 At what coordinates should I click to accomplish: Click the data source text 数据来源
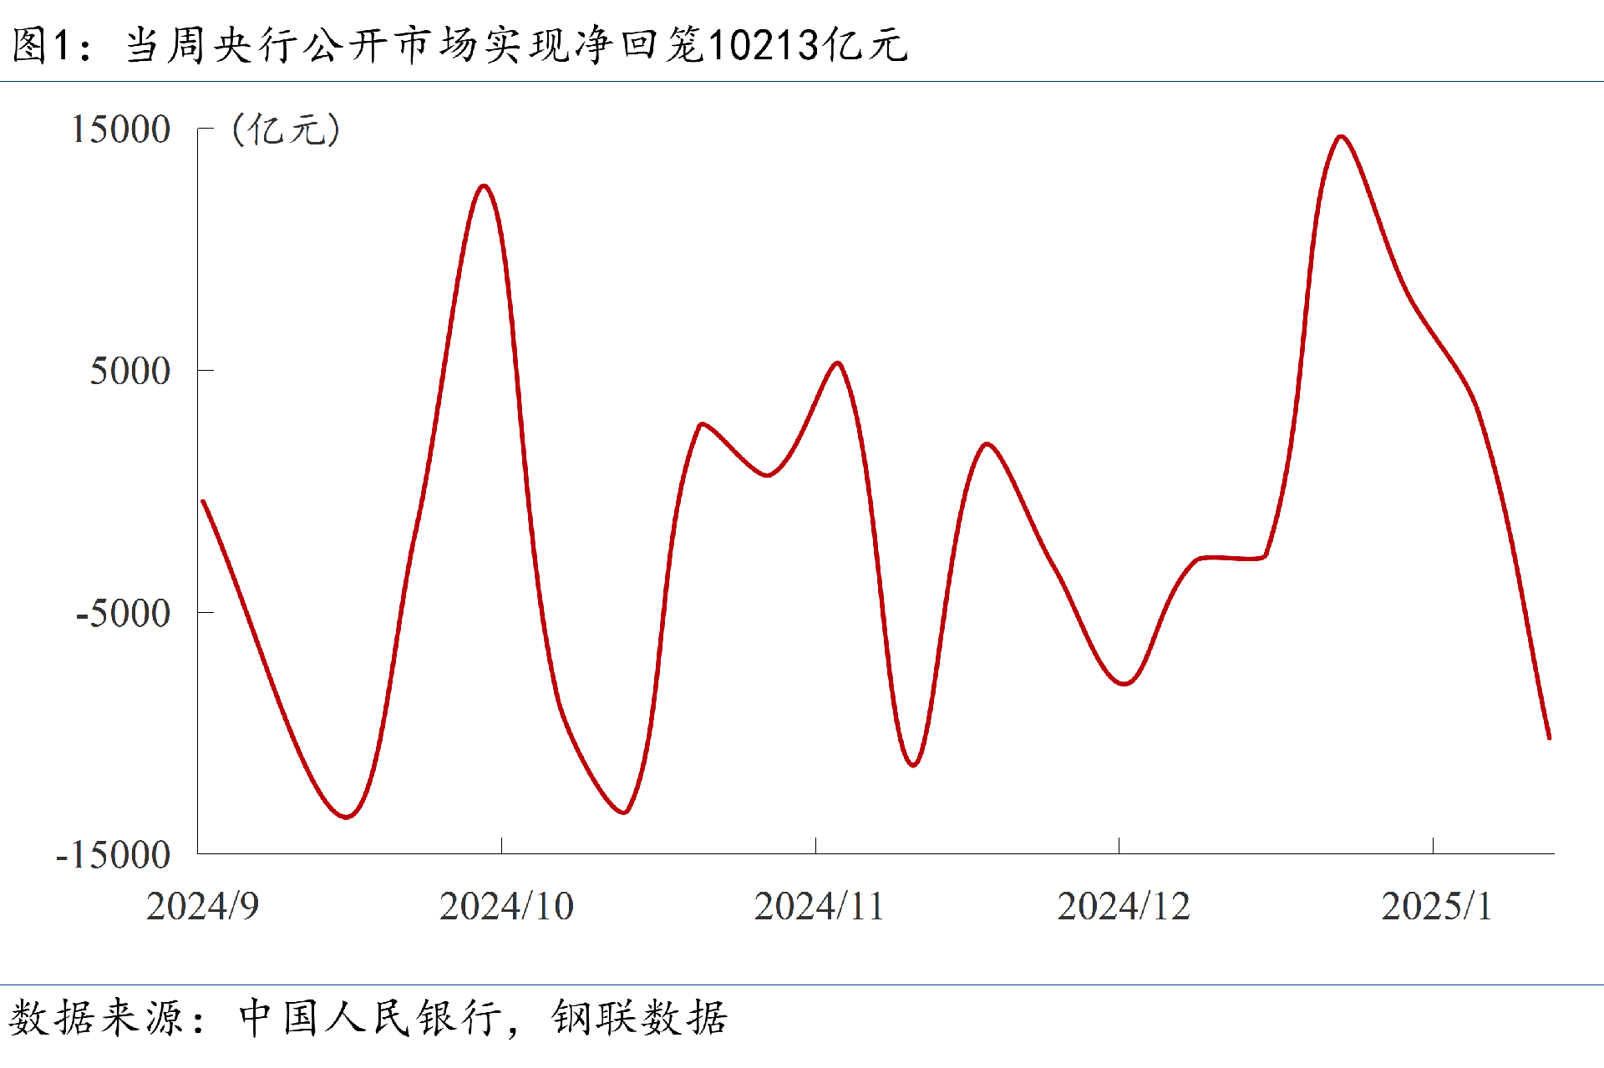96,1018
